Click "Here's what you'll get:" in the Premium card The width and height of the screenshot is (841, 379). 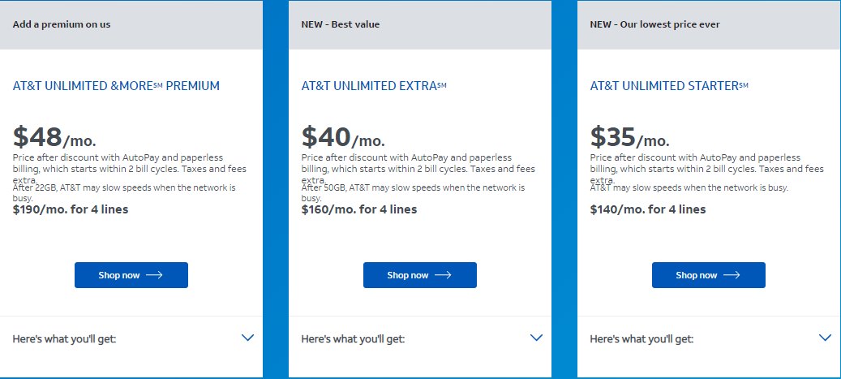point(64,338)
